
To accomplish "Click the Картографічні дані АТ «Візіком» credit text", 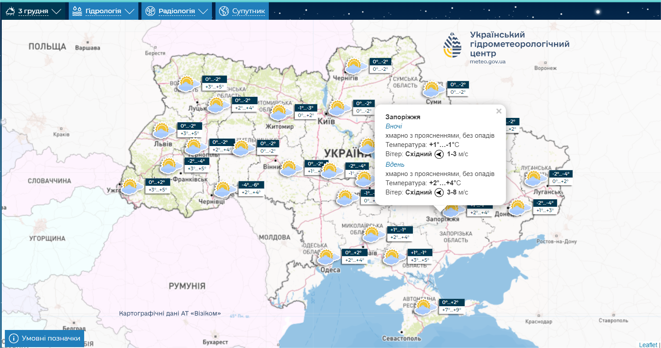I will (x=170, y=314).
